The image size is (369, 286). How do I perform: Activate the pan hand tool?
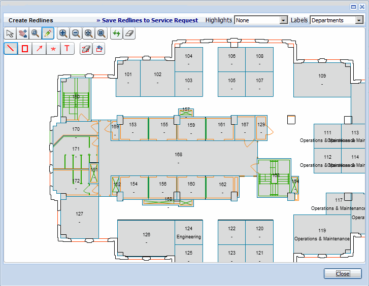tap(23, 33)
